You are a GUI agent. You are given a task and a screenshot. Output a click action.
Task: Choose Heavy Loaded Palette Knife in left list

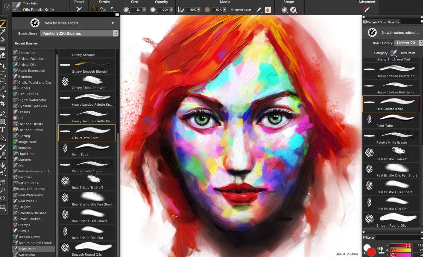tap(86, 100)
